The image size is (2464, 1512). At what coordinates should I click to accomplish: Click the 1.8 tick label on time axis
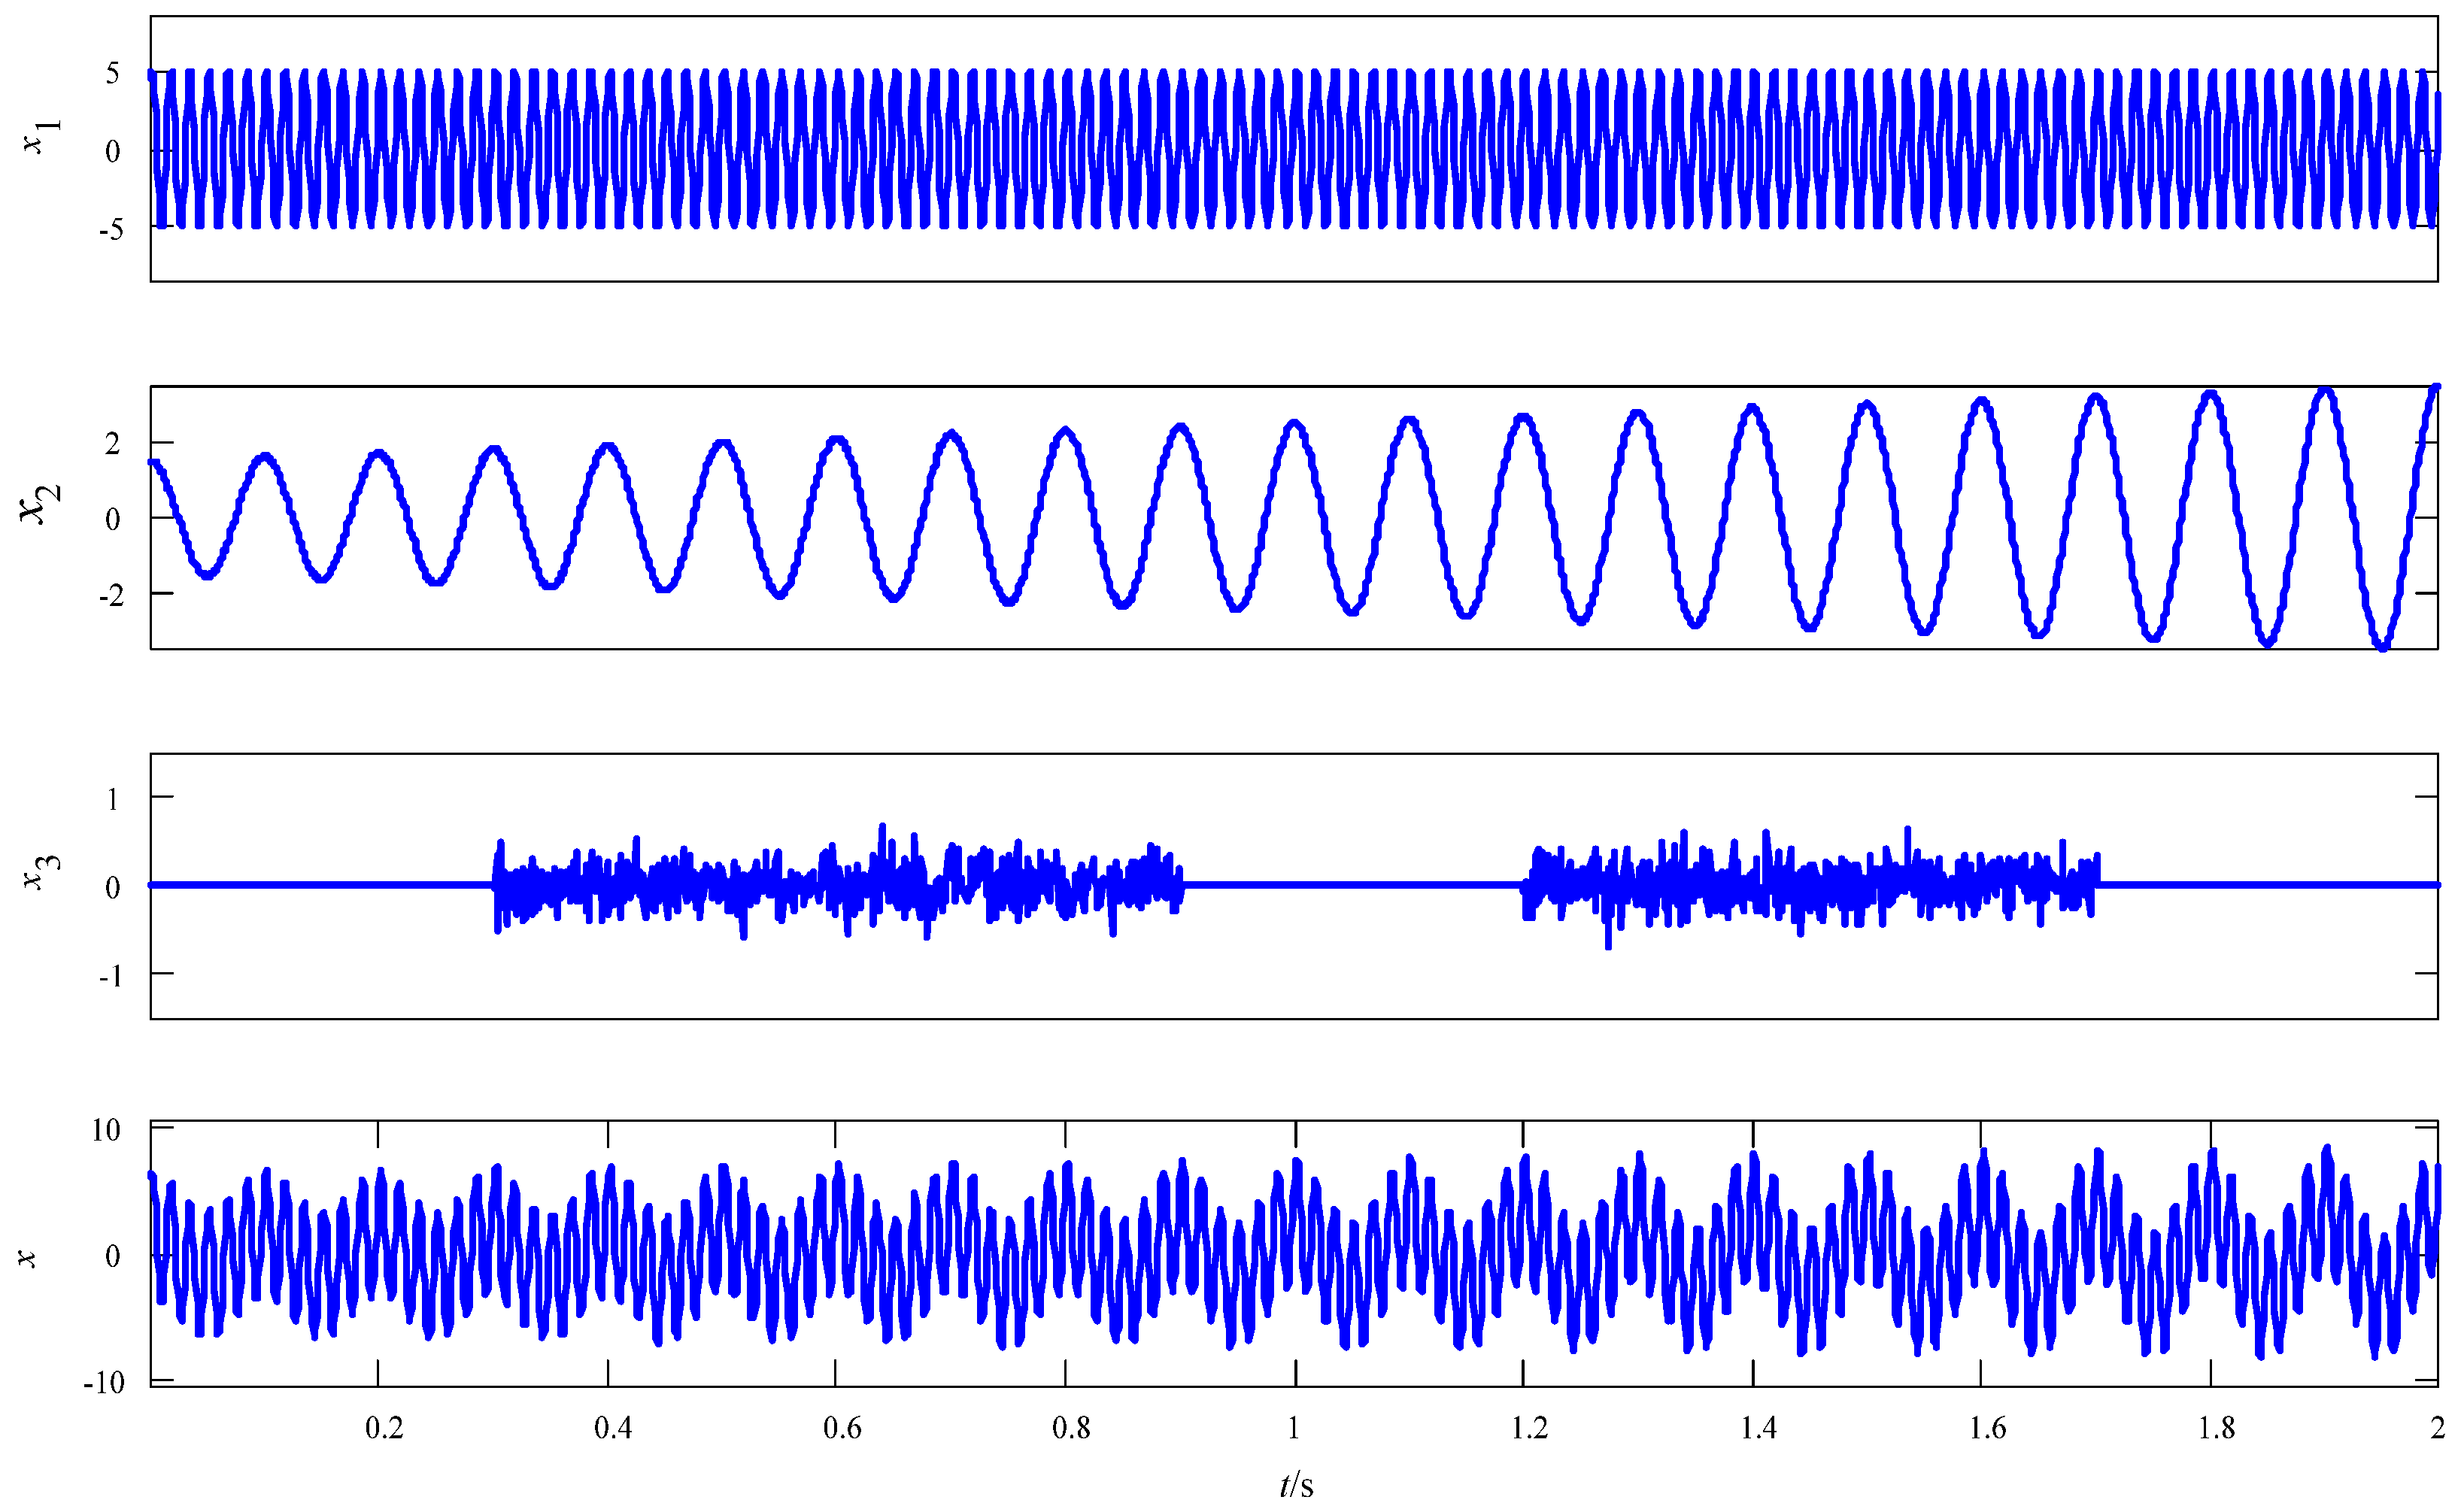(x=2217, y=1428)
